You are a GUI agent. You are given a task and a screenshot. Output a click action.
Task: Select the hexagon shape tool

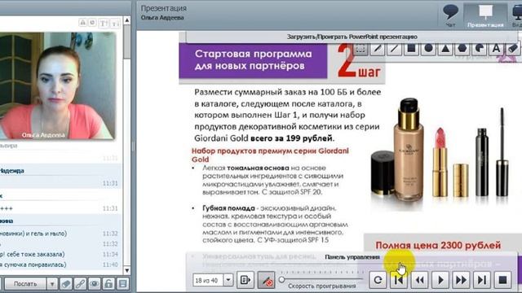pyautogui.click(x=462, y=49)
